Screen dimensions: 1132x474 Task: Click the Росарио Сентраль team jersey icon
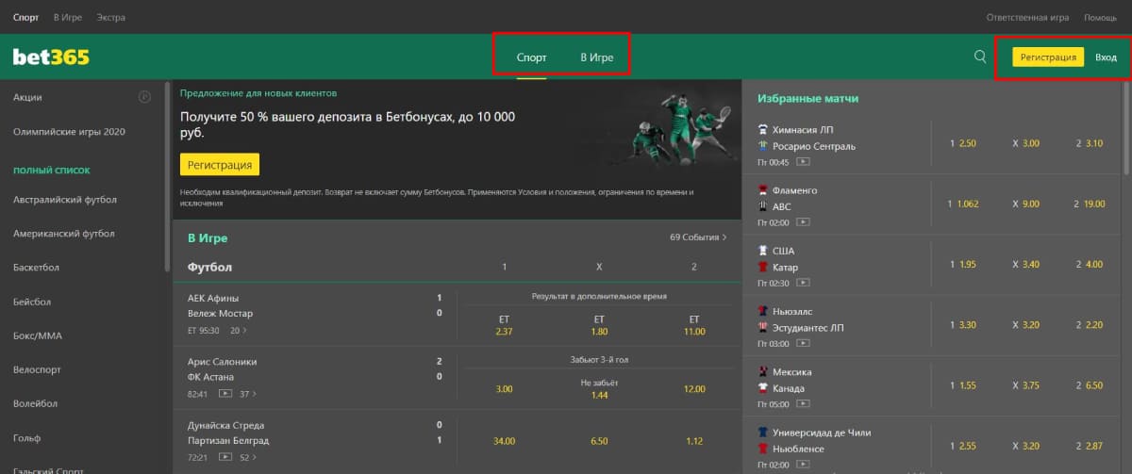pos(763,146)
